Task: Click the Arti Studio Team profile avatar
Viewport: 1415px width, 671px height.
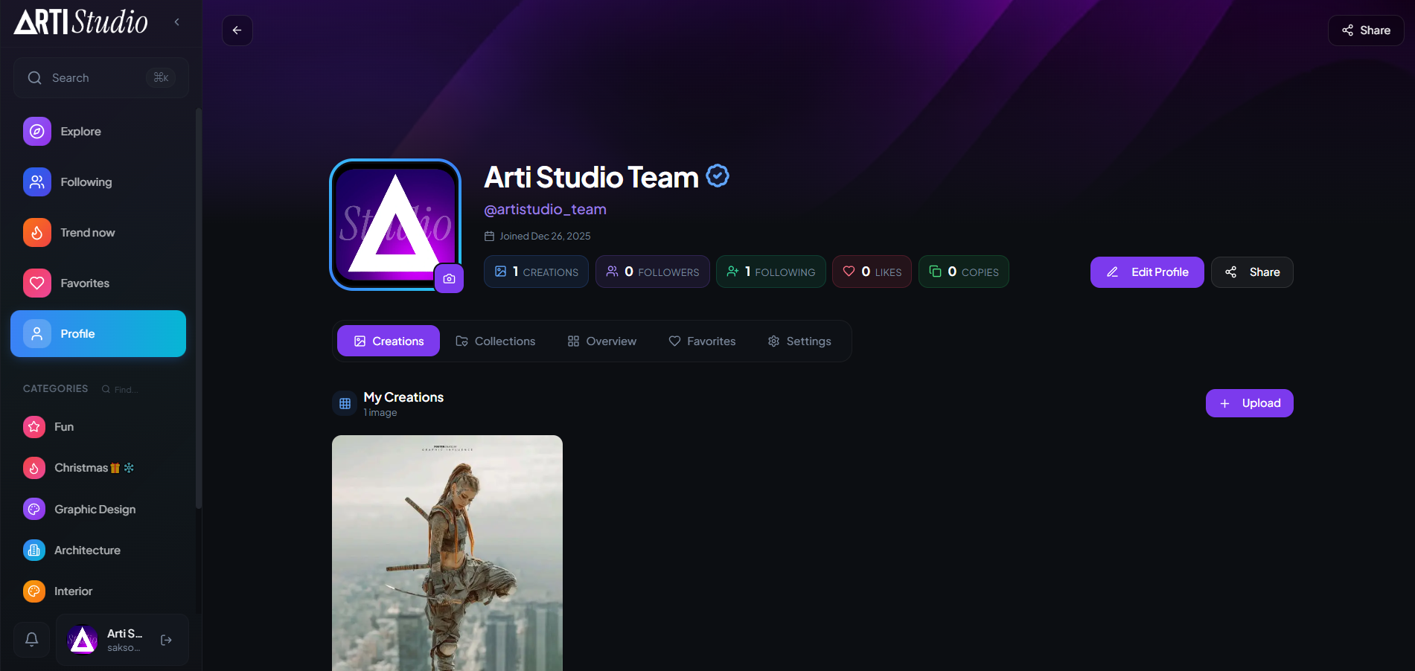Action: click(x=395, y=225)
